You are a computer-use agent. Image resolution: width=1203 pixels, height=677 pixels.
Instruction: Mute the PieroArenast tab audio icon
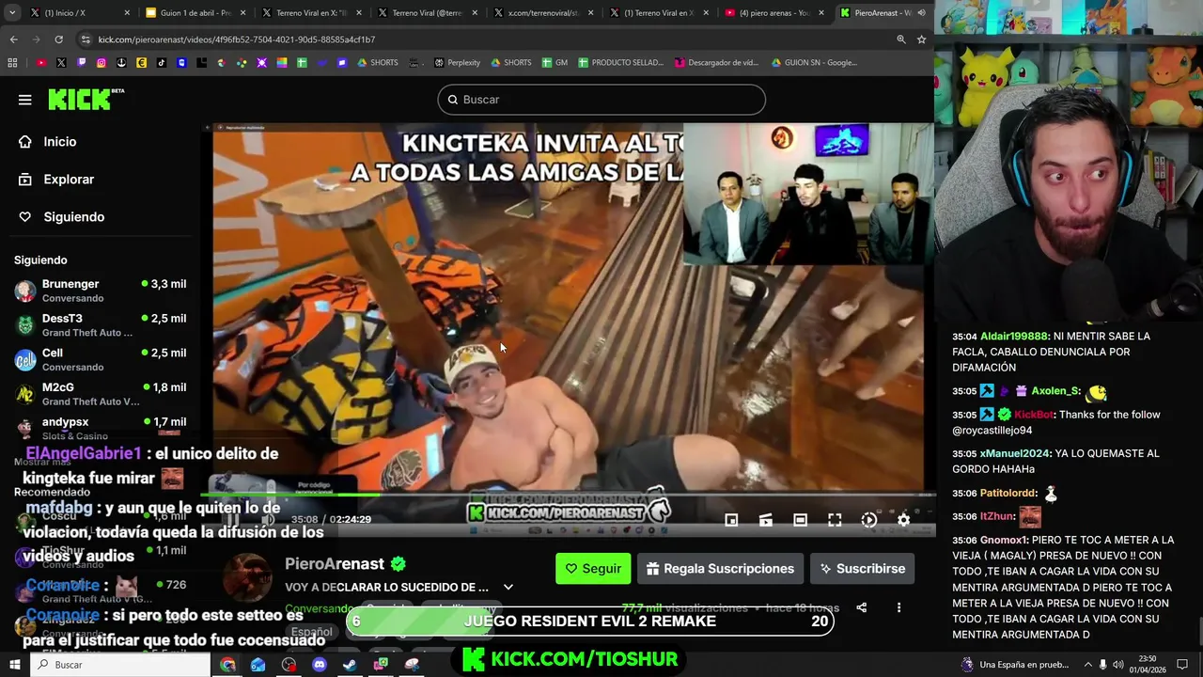(x=921, y=13)
